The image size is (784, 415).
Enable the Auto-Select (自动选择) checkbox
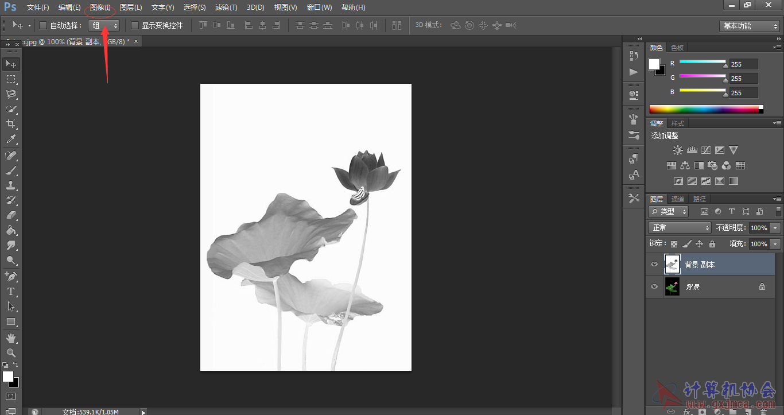pyautogui.click(x=43, y=25)
